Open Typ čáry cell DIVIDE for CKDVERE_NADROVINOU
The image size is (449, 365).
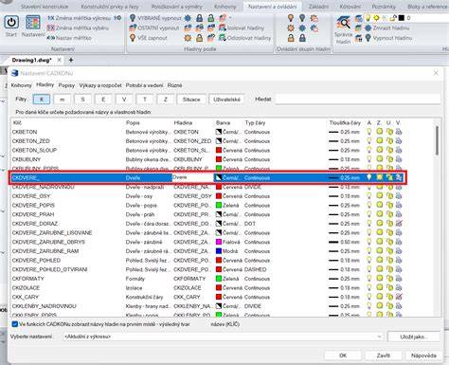[253, 187]
